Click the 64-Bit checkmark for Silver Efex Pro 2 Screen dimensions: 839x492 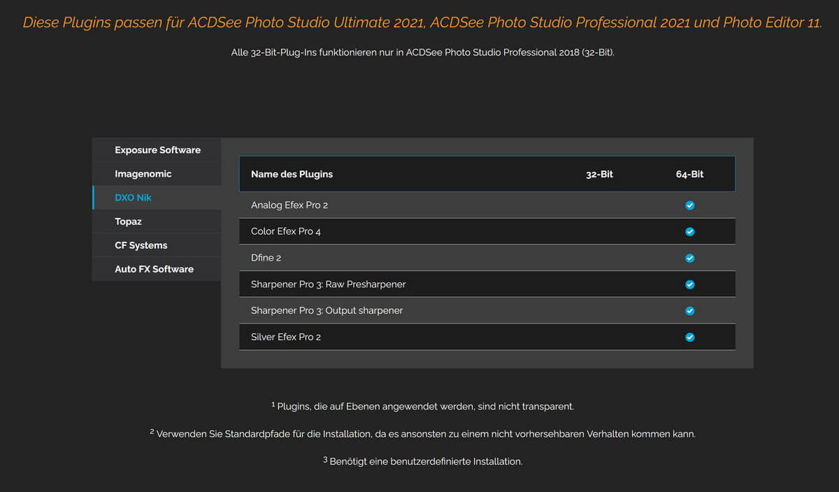coord(690,338)
